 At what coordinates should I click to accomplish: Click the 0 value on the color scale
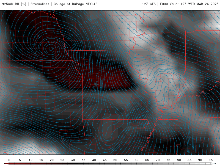click(x=9, y=160)
